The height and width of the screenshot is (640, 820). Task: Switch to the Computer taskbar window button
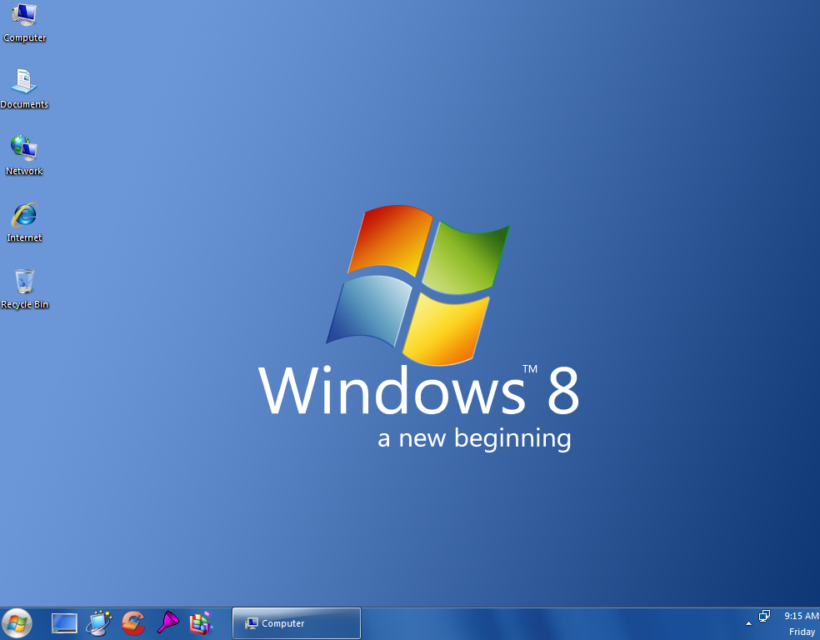pyautogui.click(x=297, y=623)
